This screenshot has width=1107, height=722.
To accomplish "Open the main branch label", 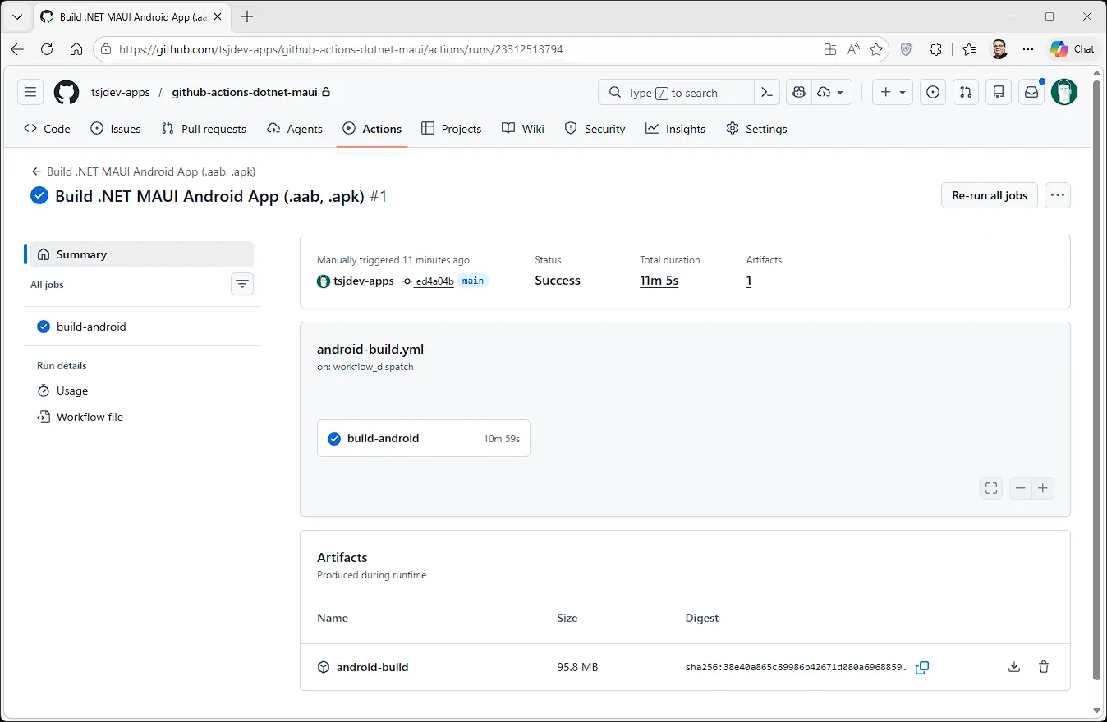I will 473,281.
